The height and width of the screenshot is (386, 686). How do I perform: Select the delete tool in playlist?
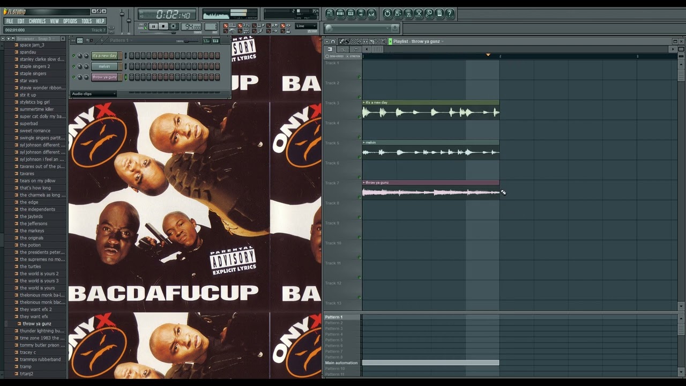click(x=353, y=41)
